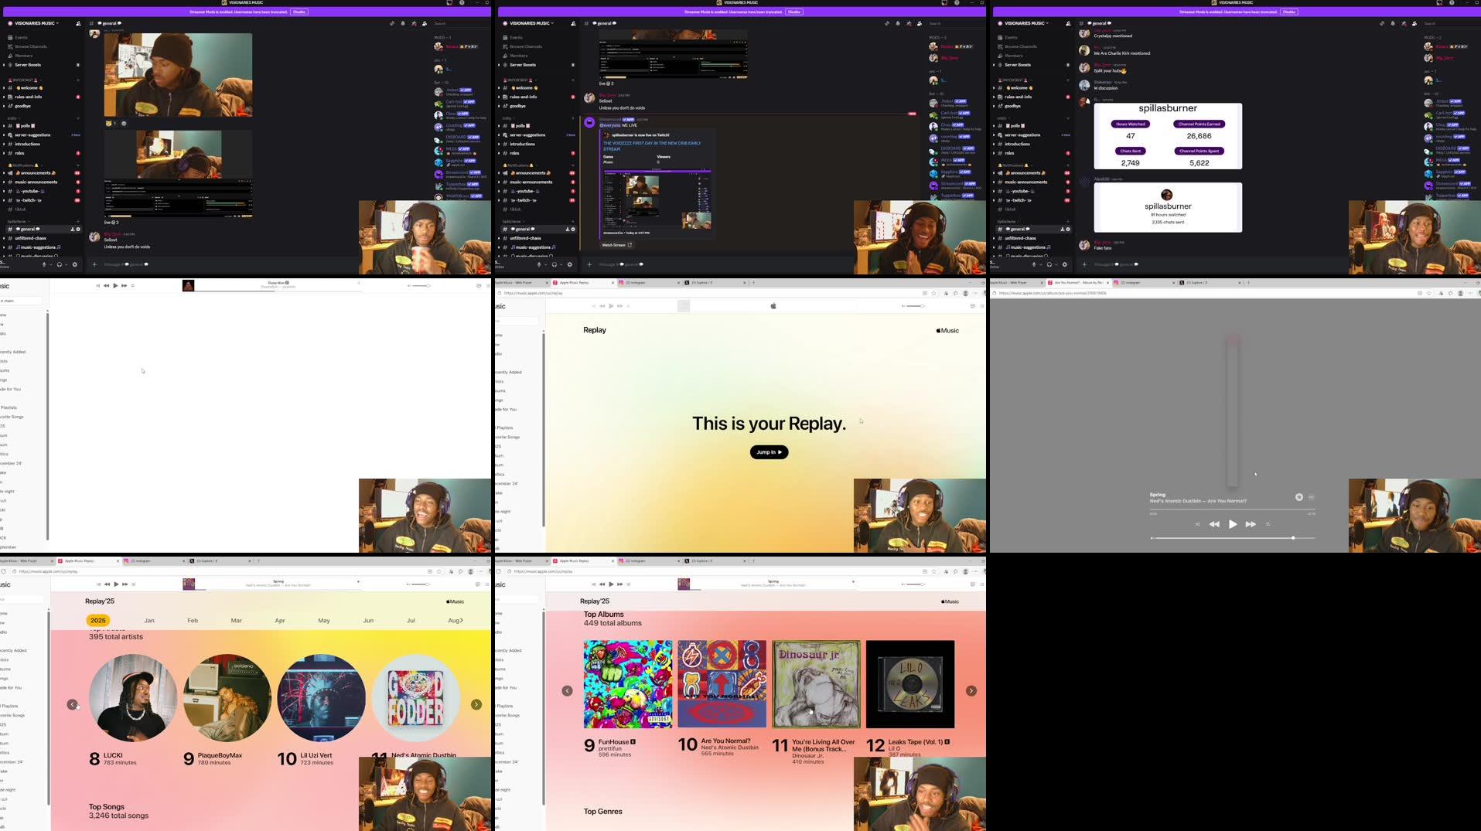This screenshot has height=831, width=1481.
Task: Click the Jump In button on the Replay page
Action: point(768,451)
